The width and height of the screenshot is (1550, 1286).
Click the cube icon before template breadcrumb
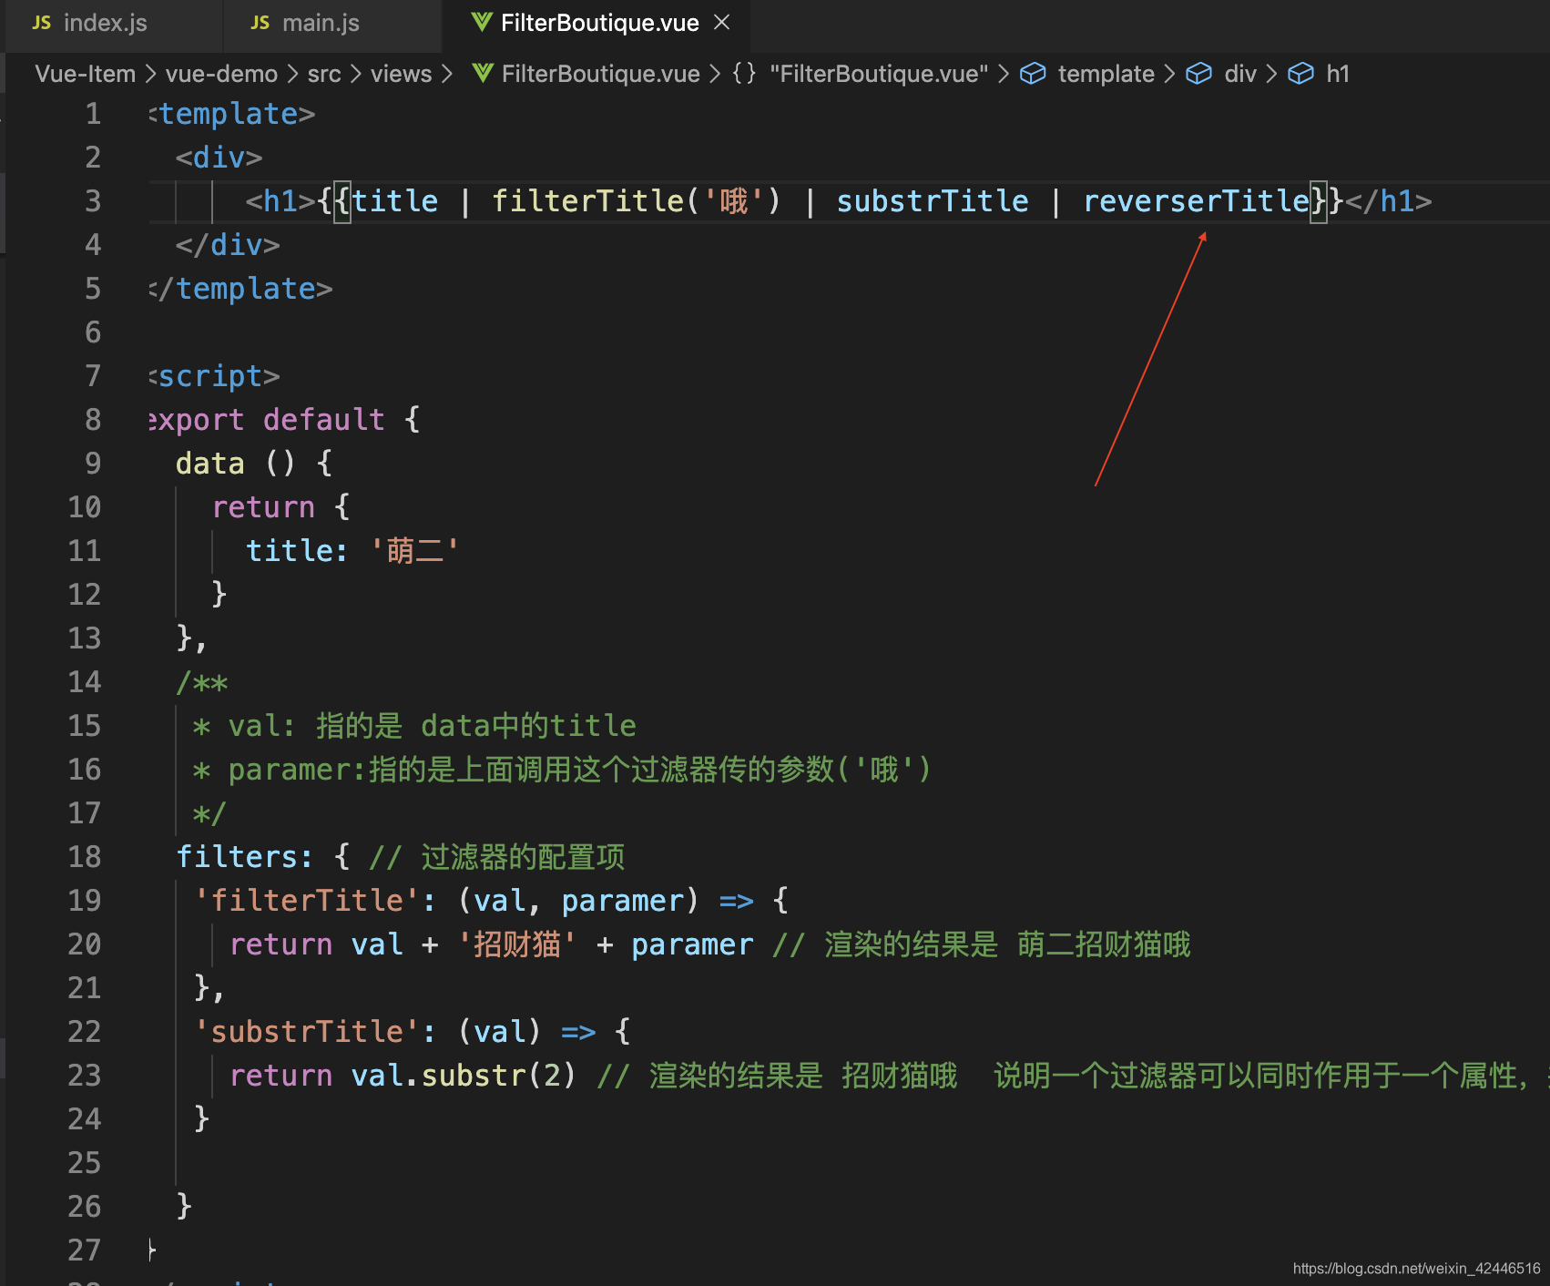coord(1033,73)
